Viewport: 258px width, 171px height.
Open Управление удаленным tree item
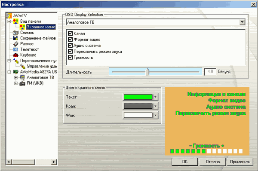click(41, 66)
